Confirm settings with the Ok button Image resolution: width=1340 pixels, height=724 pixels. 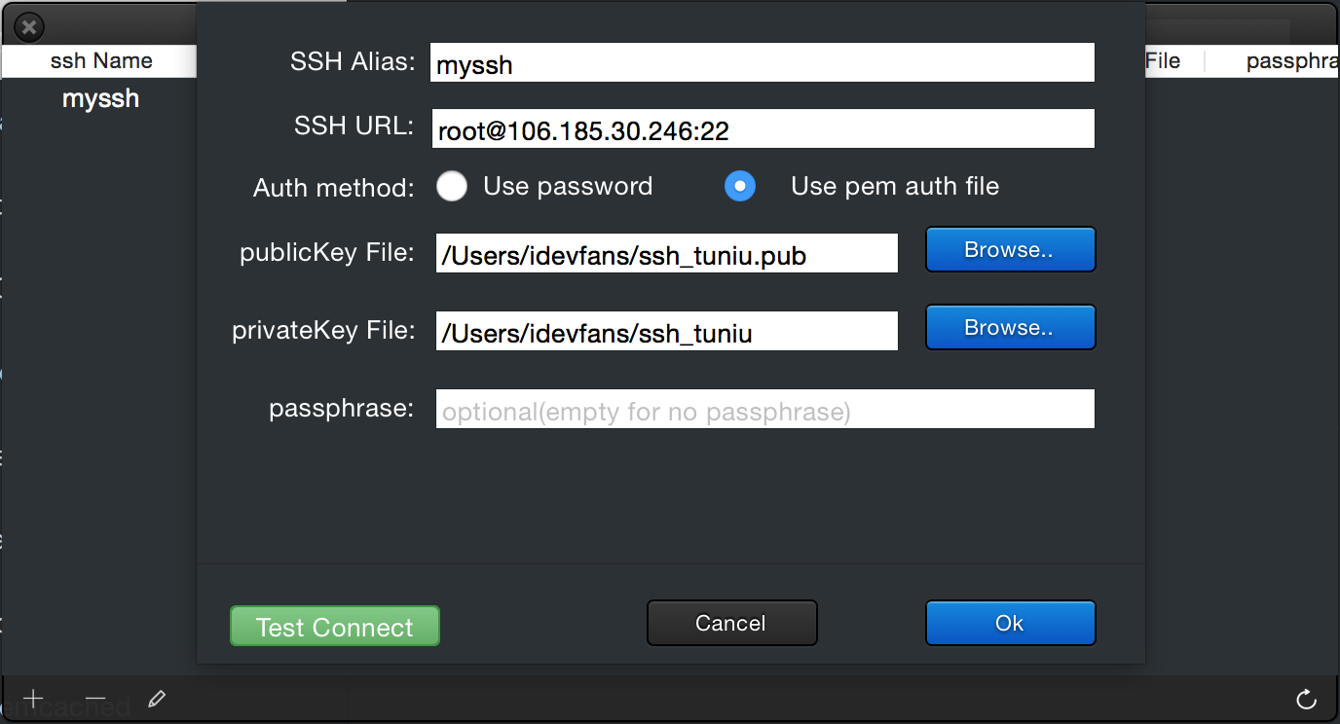tap(1010, 623)
